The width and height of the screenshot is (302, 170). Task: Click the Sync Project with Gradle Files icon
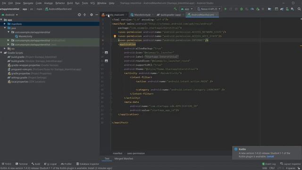pos(282,9)
